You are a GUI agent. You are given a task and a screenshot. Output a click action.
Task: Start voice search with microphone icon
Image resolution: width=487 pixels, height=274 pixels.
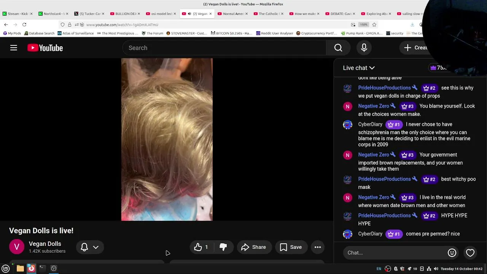coord(364,48)
